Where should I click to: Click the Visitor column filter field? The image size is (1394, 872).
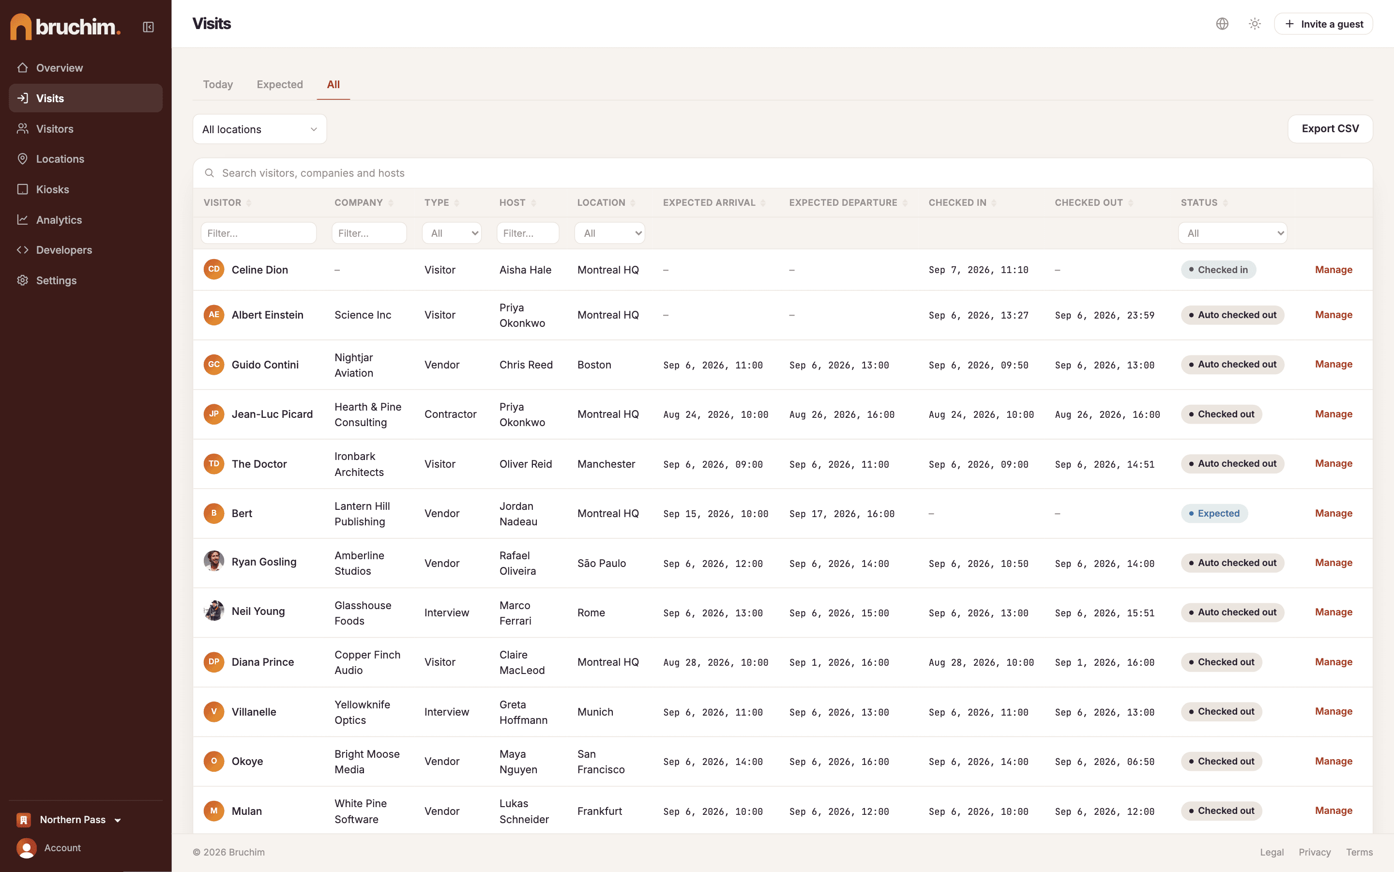coord(258,233)
